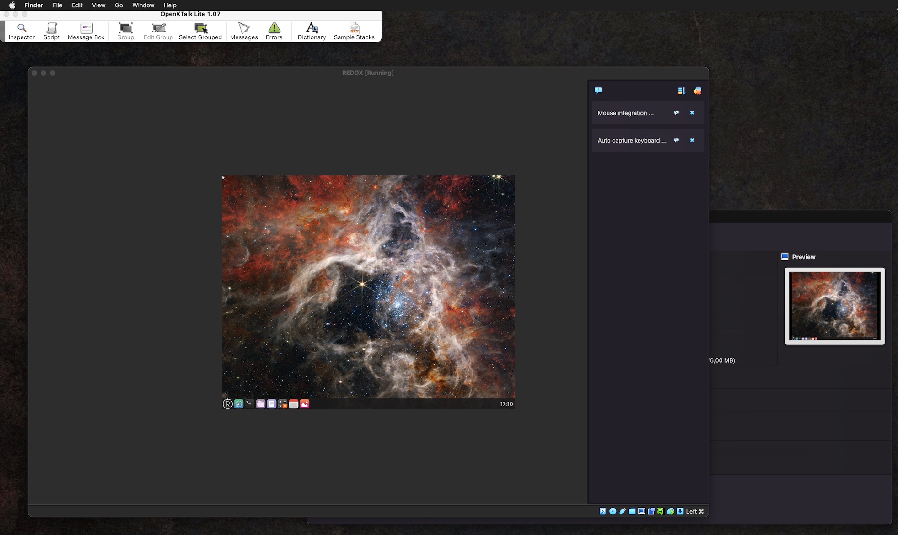Open the image viewer icon in Redox taskbar

tap(305, 404)
